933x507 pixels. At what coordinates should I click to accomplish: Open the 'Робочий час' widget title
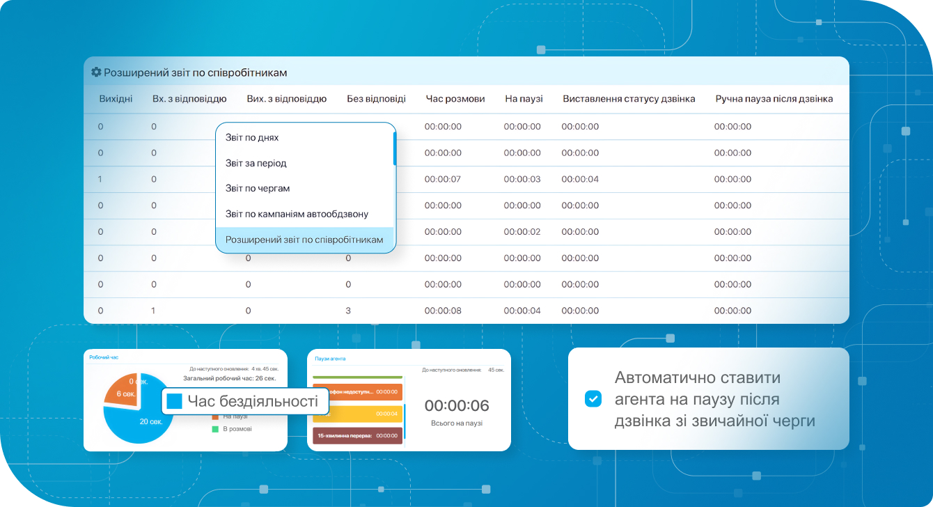[x=104, y=357]
